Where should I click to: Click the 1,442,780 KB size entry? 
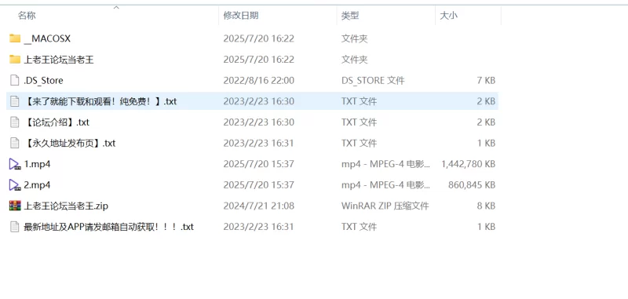point(468,164)
